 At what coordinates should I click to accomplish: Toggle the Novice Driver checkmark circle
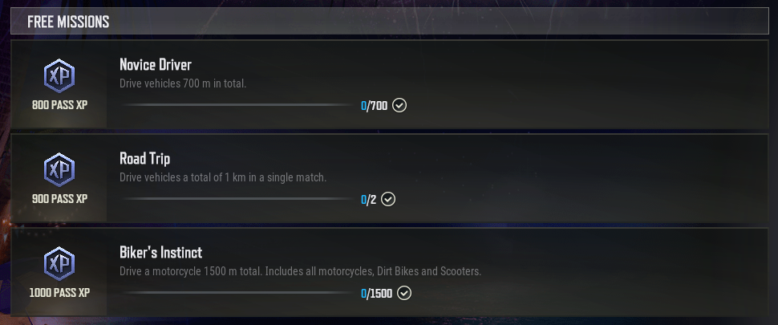(x=399, y=105)
